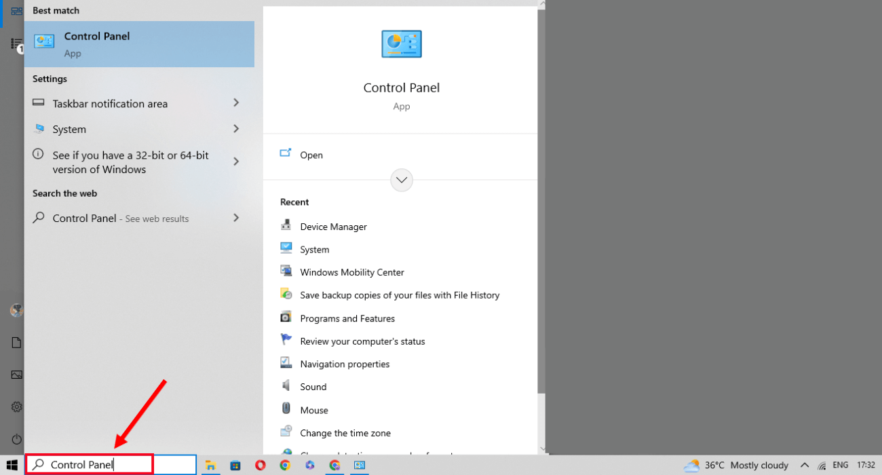Launch Google Chrome from the taskbar
The width and height of the screenshot is (882, 475).
pyautogui.click(x=285, y=465)
